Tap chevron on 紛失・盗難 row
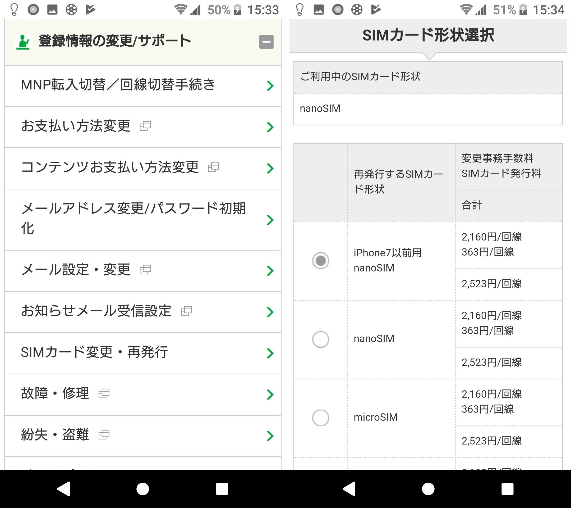 tap(270, 436)
